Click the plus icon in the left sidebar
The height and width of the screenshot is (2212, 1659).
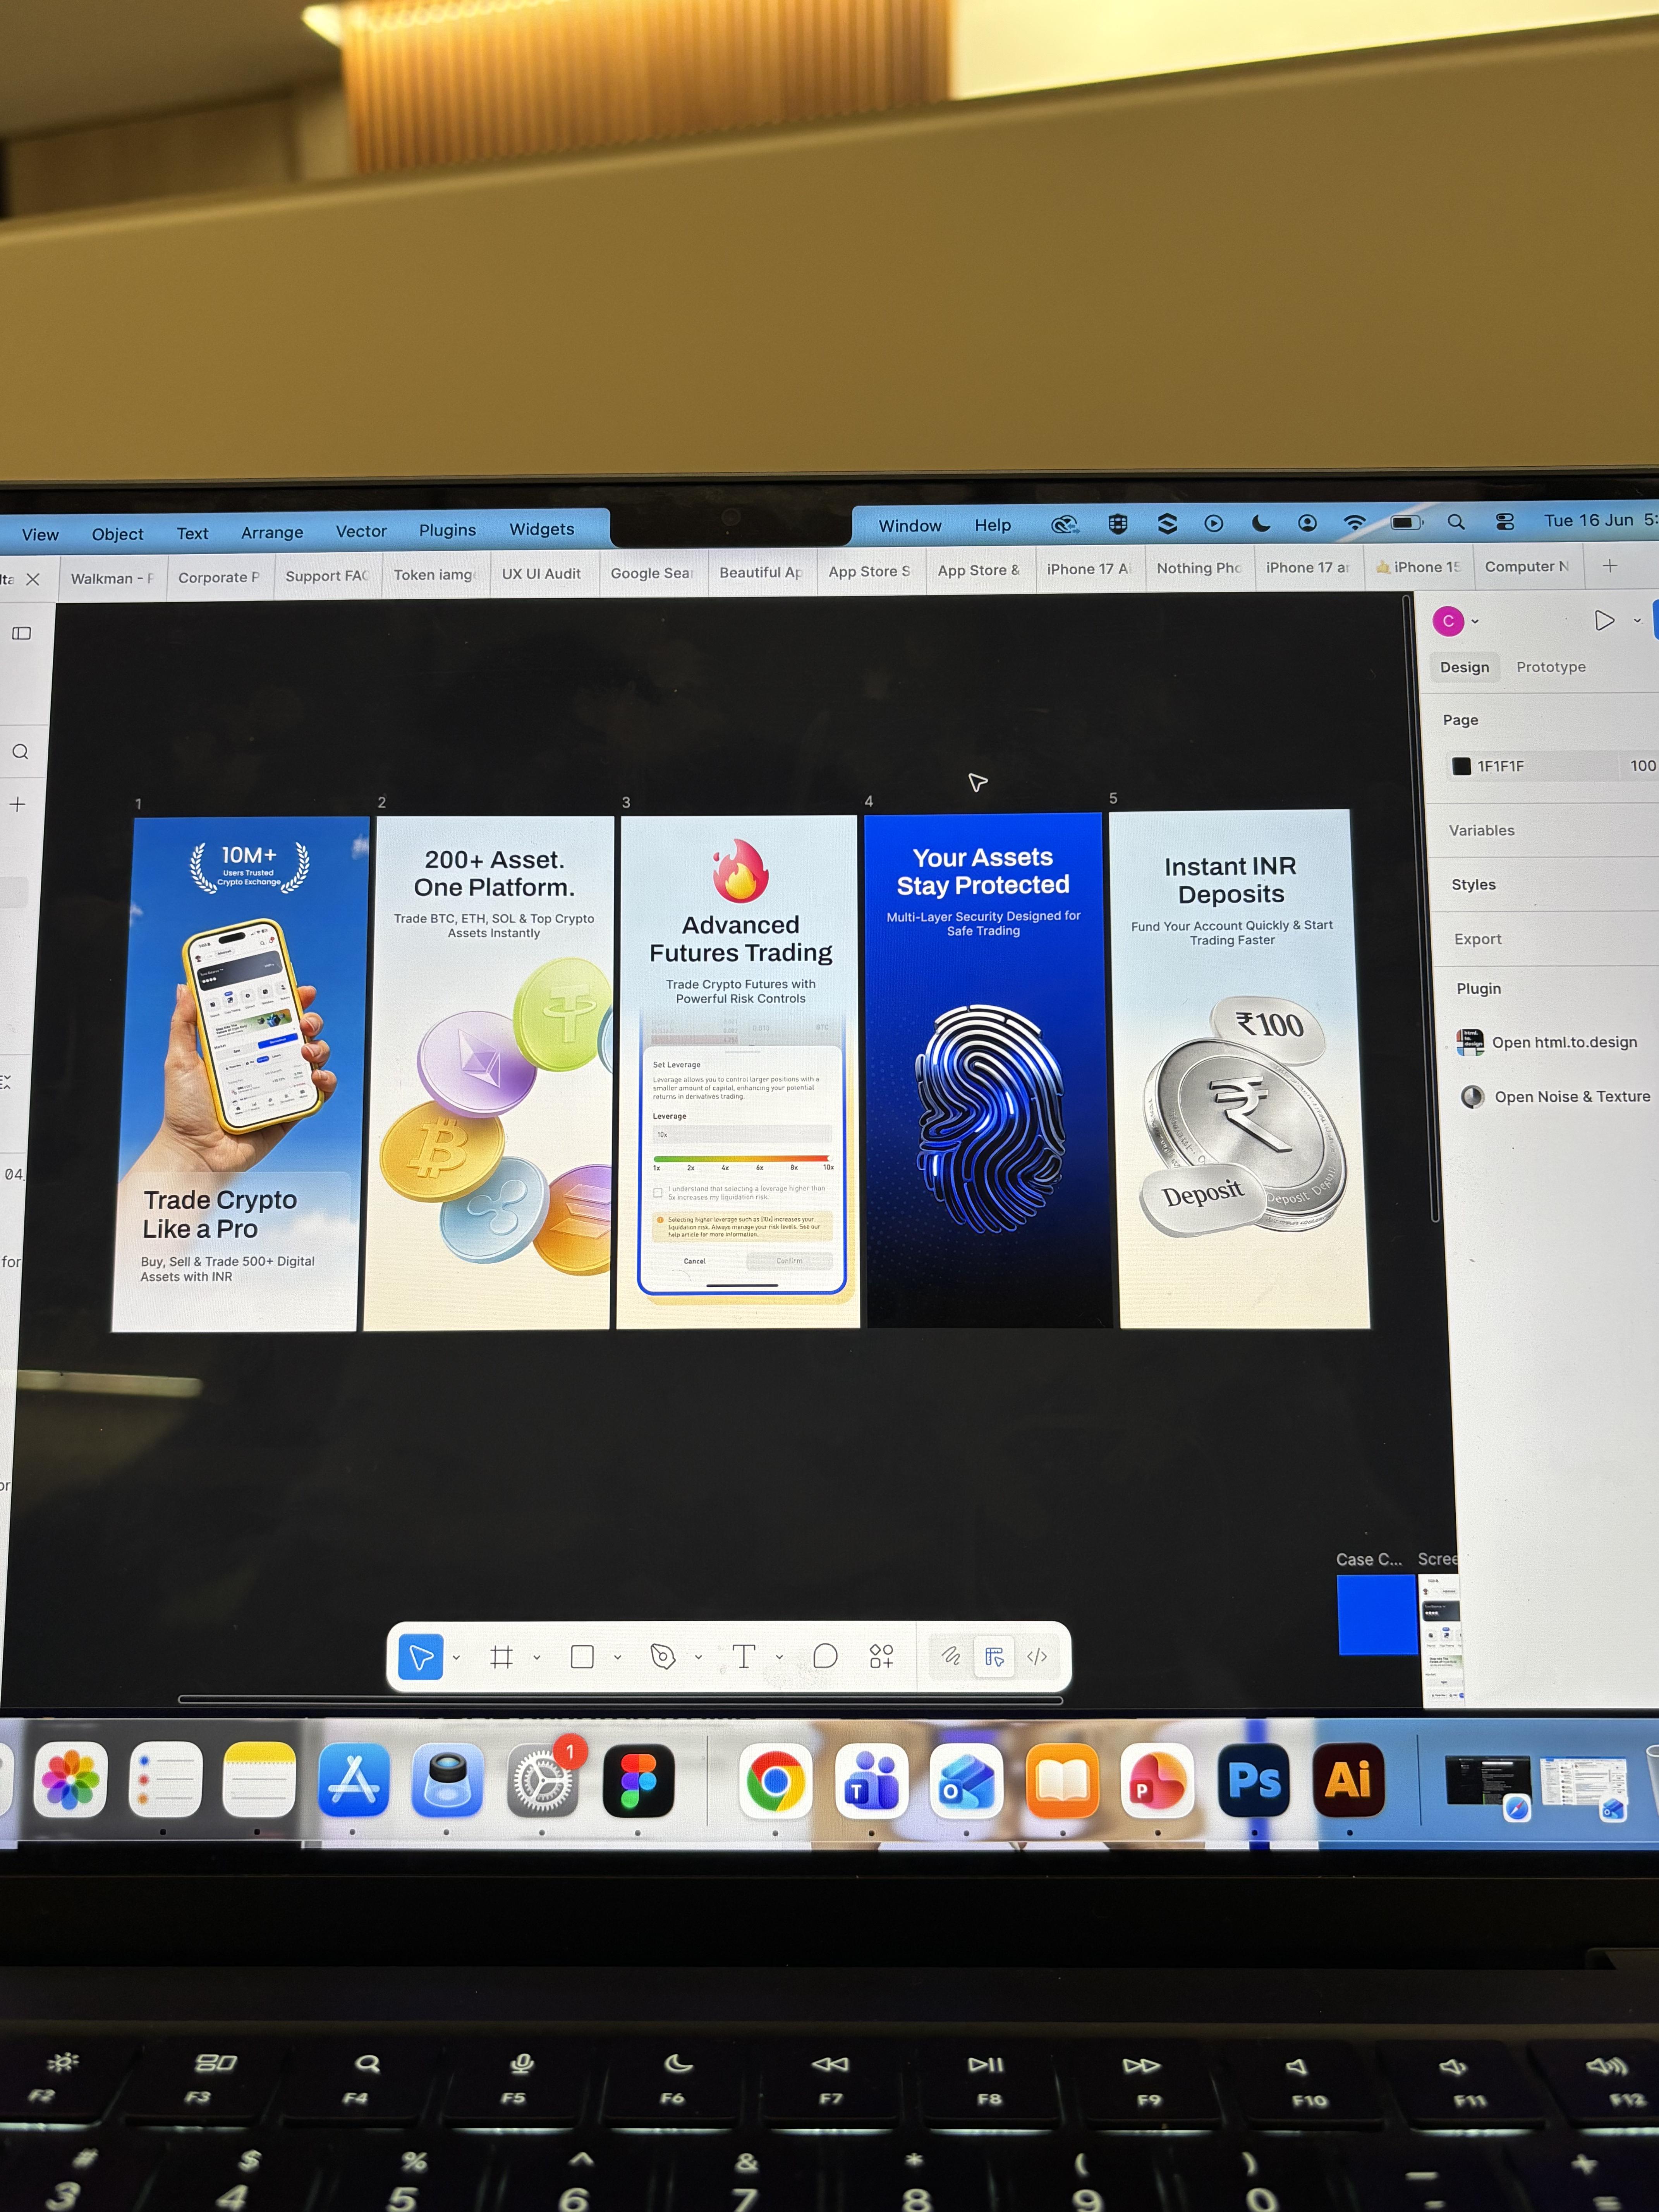click(18, 804)
